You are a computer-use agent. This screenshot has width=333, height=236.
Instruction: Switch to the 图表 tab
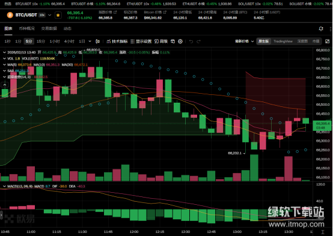point(8,28)
